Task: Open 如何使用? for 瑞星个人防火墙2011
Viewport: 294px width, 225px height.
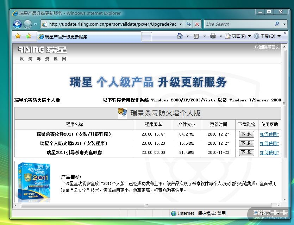Action: coord(269,144)
